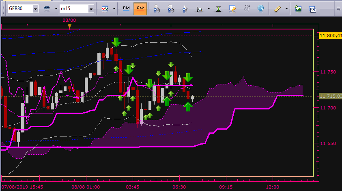Viewport: 342px width, 191px height.
Task: Open the m15 timeframe dropdown
Action: (x=91, y=9)
